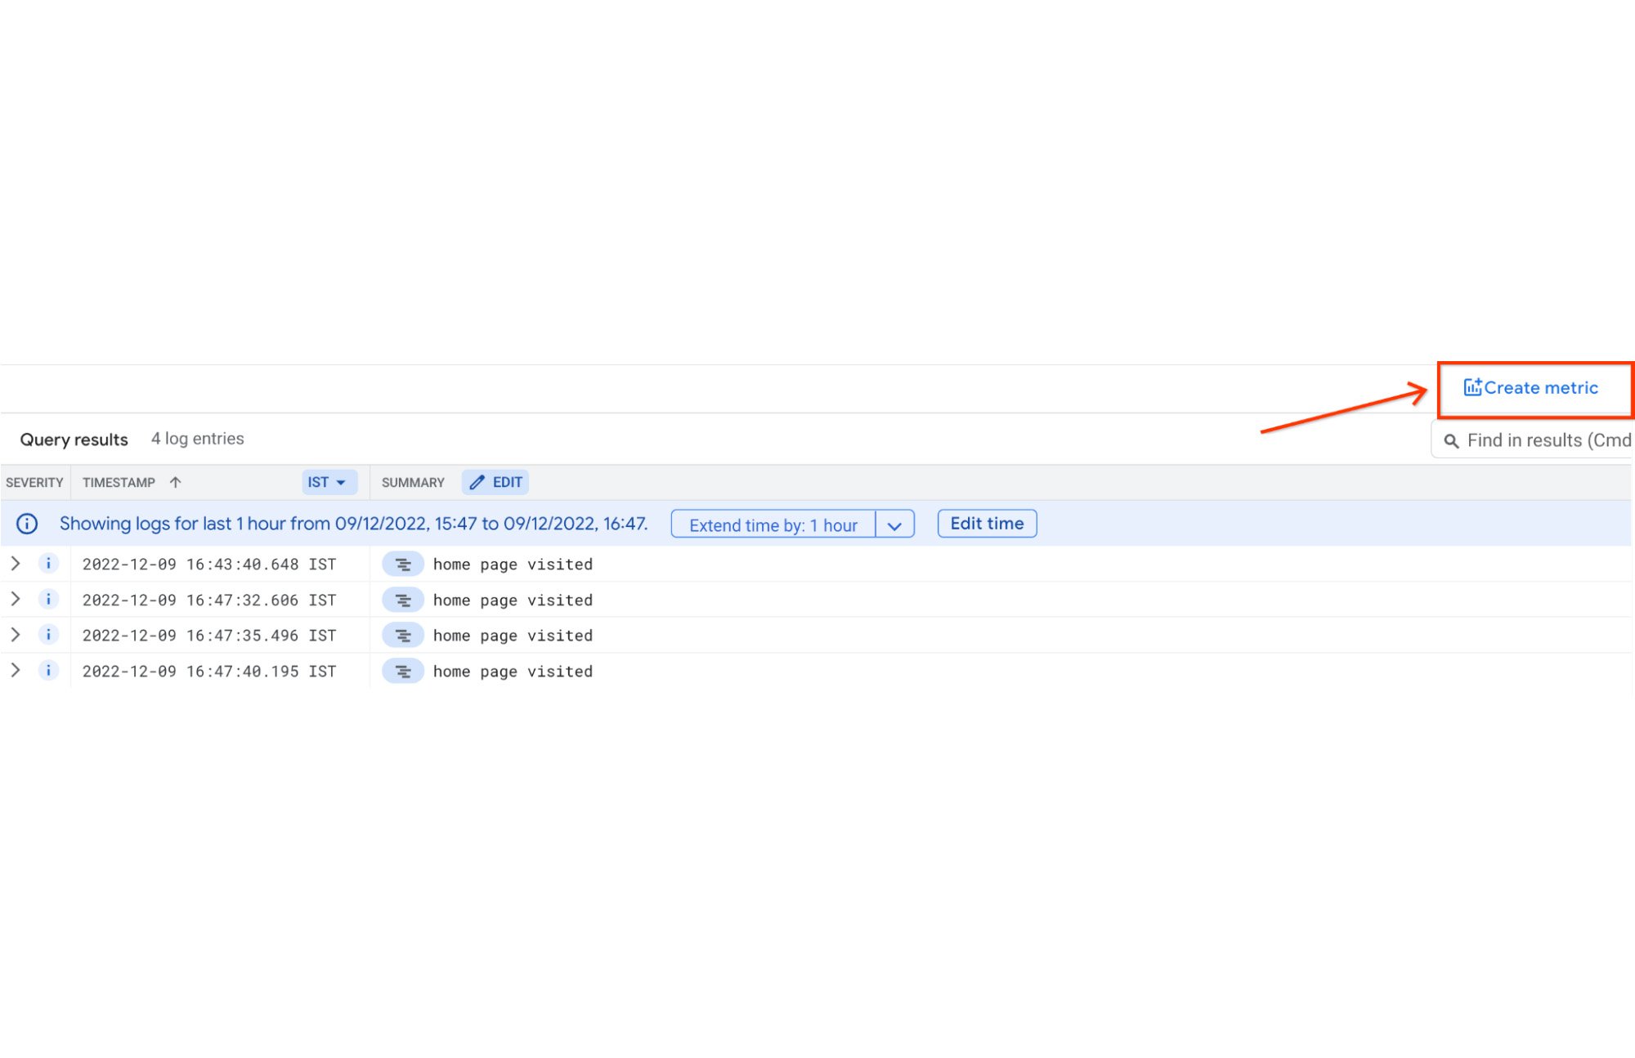Screen dimensions: 1635x1058
Task: Click timestamp 2022-12-09 16:47:32.606 IST
Action: (209, 600)
